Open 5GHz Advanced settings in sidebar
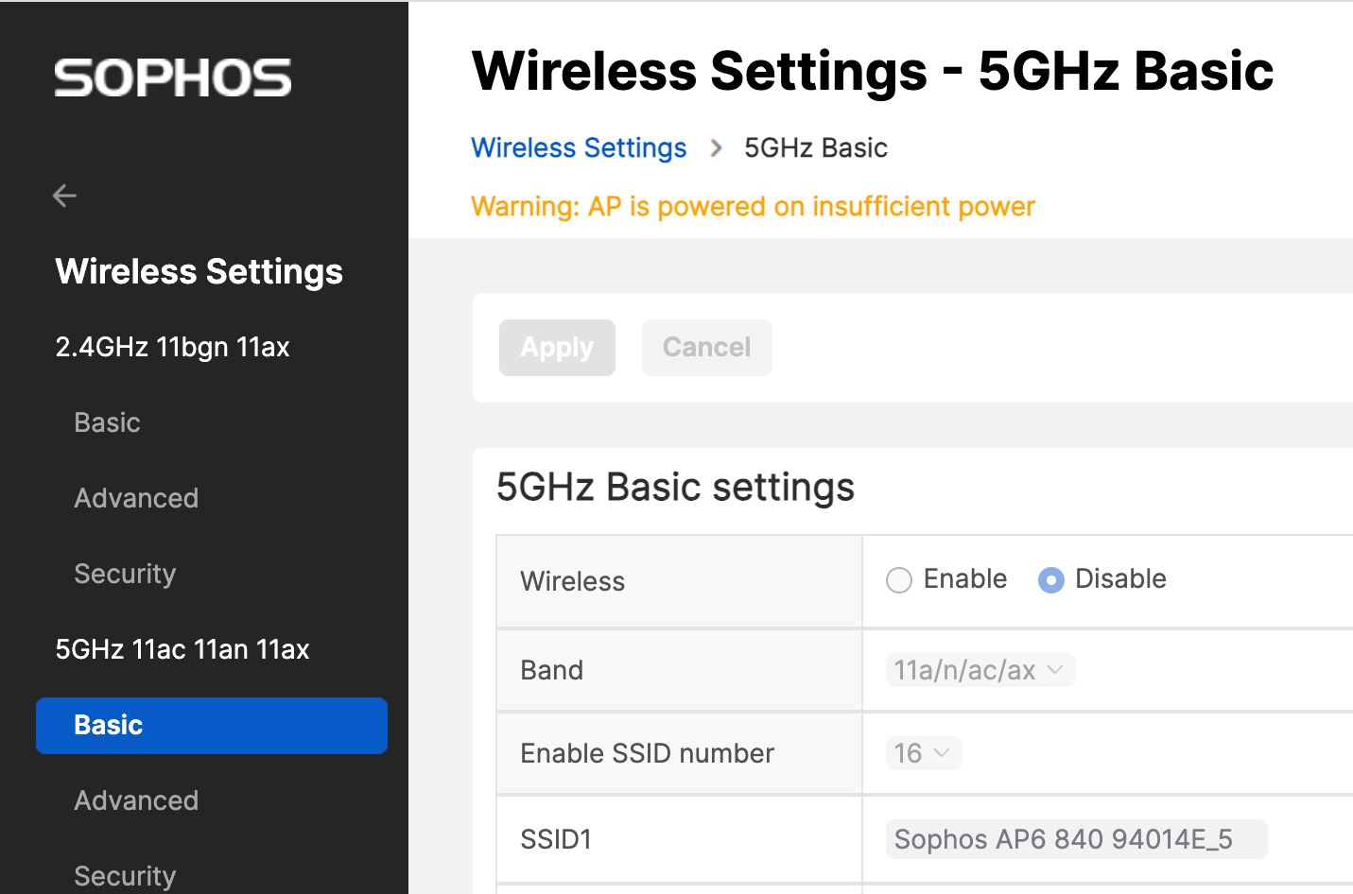This screenshot has width=1353, height=894. [x=136, y=800]
